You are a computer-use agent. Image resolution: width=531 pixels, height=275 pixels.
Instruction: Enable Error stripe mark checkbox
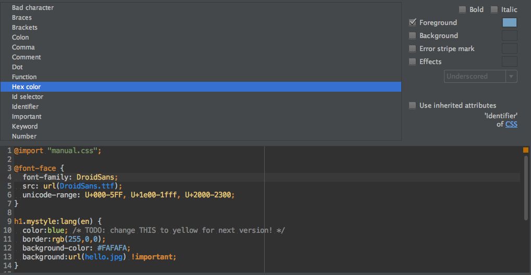click(x=413, y=49)
